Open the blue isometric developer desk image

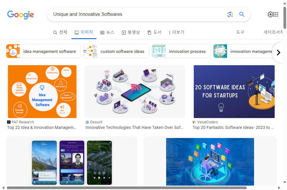pos(210,162)
